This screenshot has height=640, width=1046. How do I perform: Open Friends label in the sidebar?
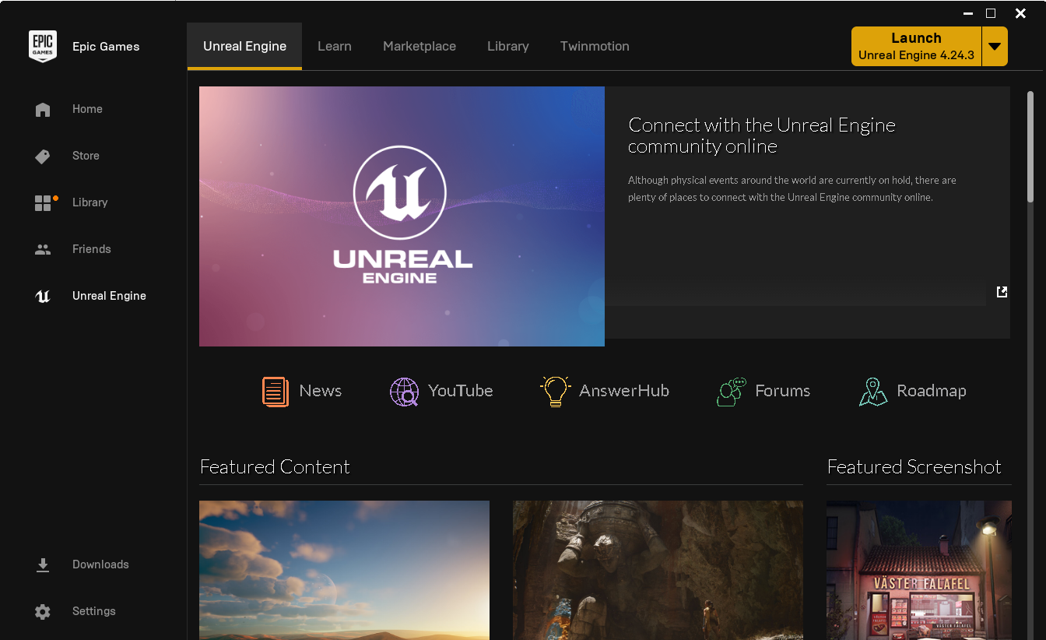pyautogui.click(x=92, y=249)
